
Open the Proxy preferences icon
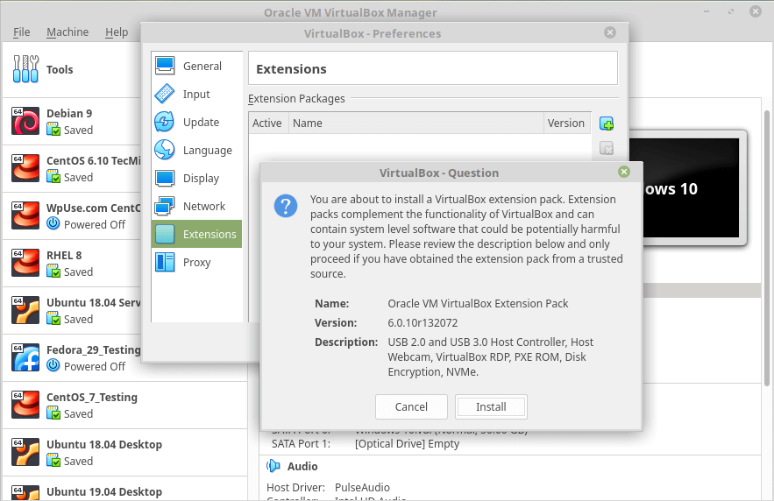tap(165, 262)
